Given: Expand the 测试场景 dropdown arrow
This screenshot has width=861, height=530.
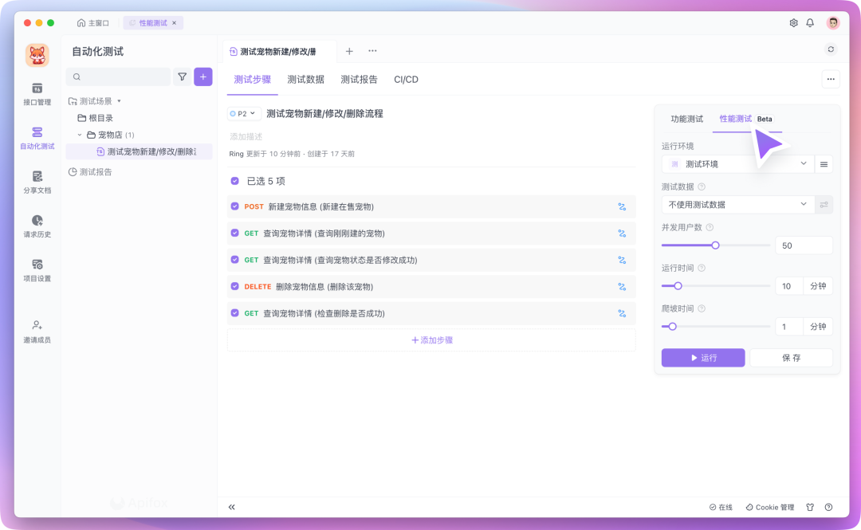Looking at the screenshot, I should [119, 101].
